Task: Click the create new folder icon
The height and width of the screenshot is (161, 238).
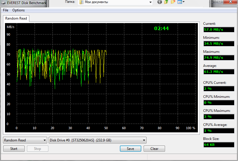Action: pos(173,2)
